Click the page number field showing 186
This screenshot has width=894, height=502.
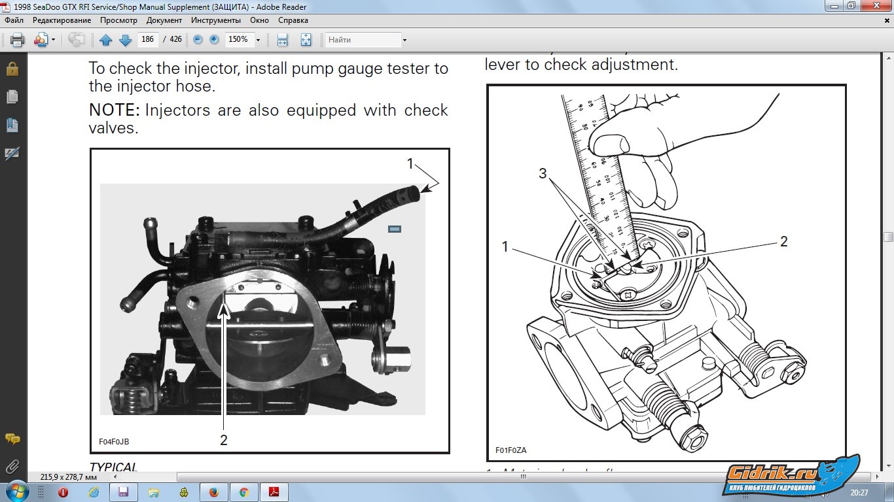point(148,40)
